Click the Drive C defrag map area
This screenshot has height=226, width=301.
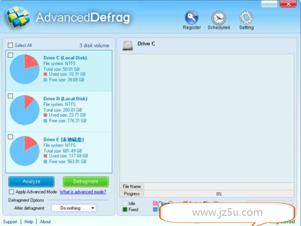[207, 118]
